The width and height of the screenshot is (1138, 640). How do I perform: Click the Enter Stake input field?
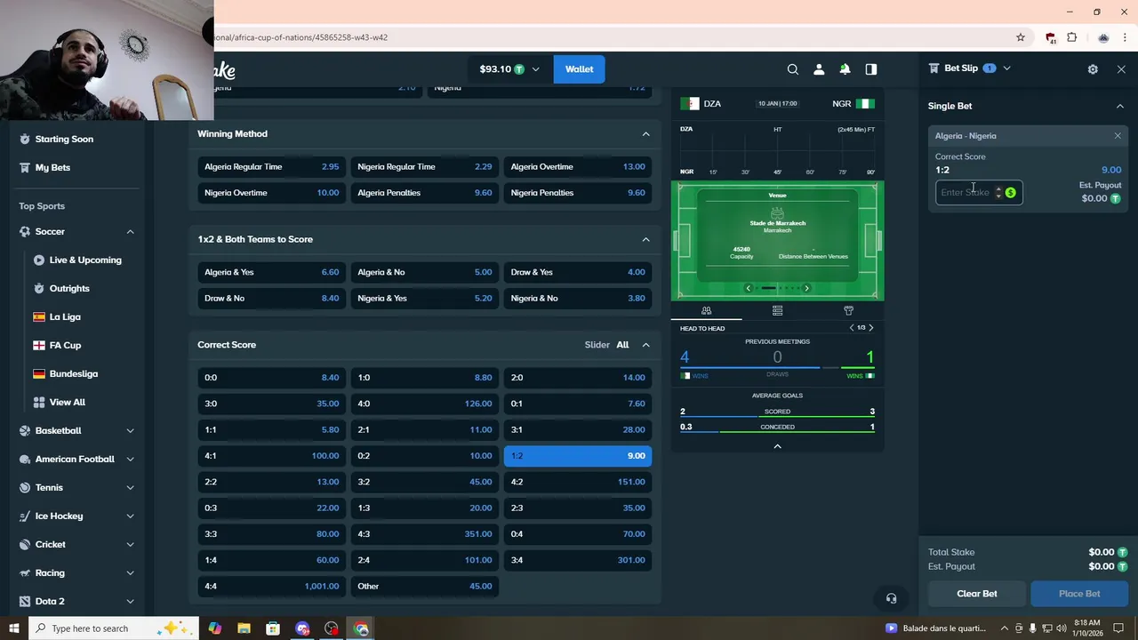(x=966, y=193)
